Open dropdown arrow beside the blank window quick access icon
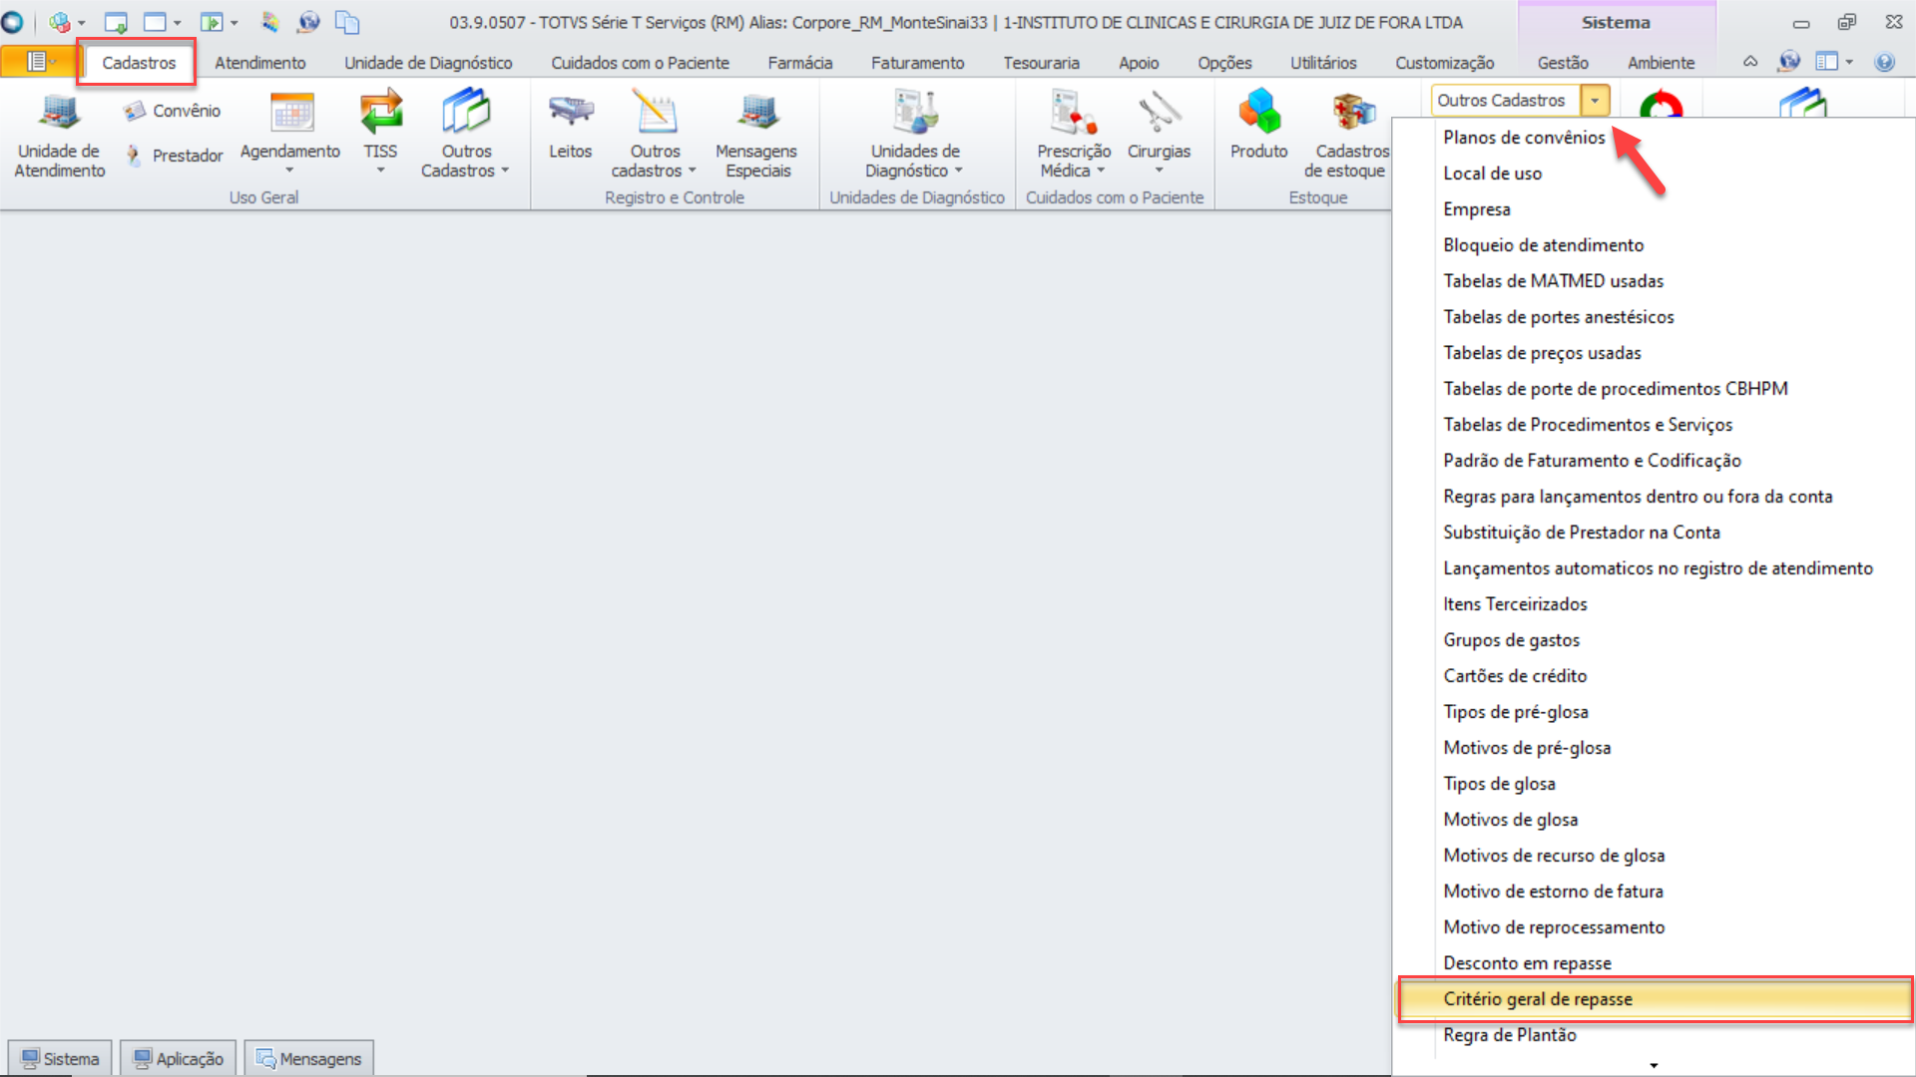 pyautogui.click(x=178, y=22)
